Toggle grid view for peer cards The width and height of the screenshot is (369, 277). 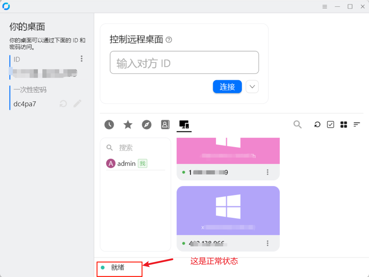(x=343, y=124)
